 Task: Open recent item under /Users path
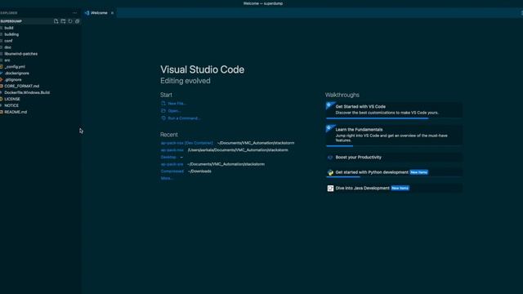point(172,150)
